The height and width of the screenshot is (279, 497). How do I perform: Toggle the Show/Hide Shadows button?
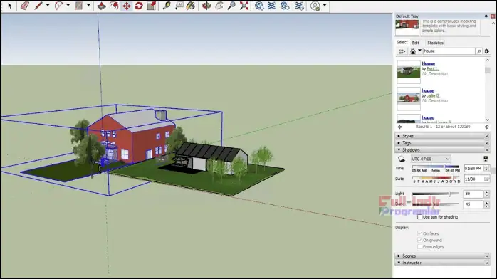click(x=402, y=159)
